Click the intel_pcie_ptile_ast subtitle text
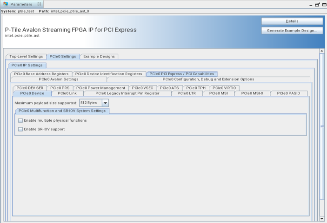 tap(22, 35)
